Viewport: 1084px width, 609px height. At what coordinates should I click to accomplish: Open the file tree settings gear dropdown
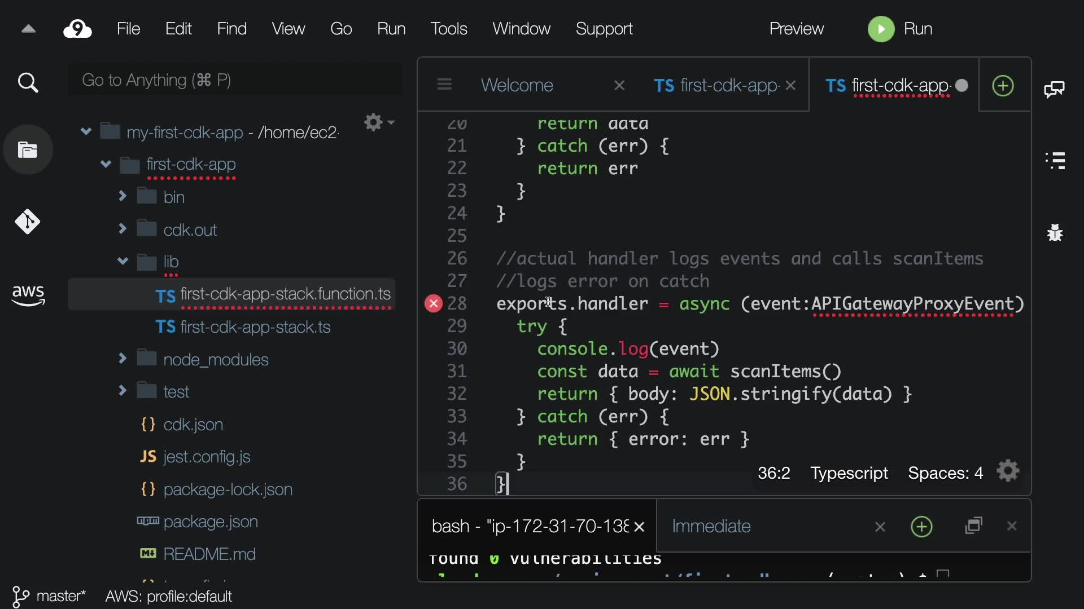(378, 122)
